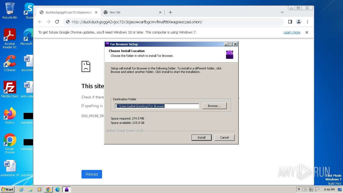Open the network tray icon

311,190
